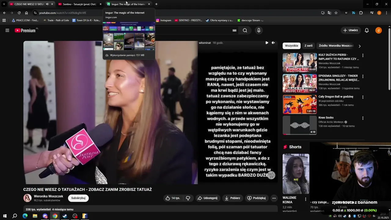Screen dimensions: 391x220
Task: Open the WALENIE KONIA short thumbnail
Action: click(296, 174)
